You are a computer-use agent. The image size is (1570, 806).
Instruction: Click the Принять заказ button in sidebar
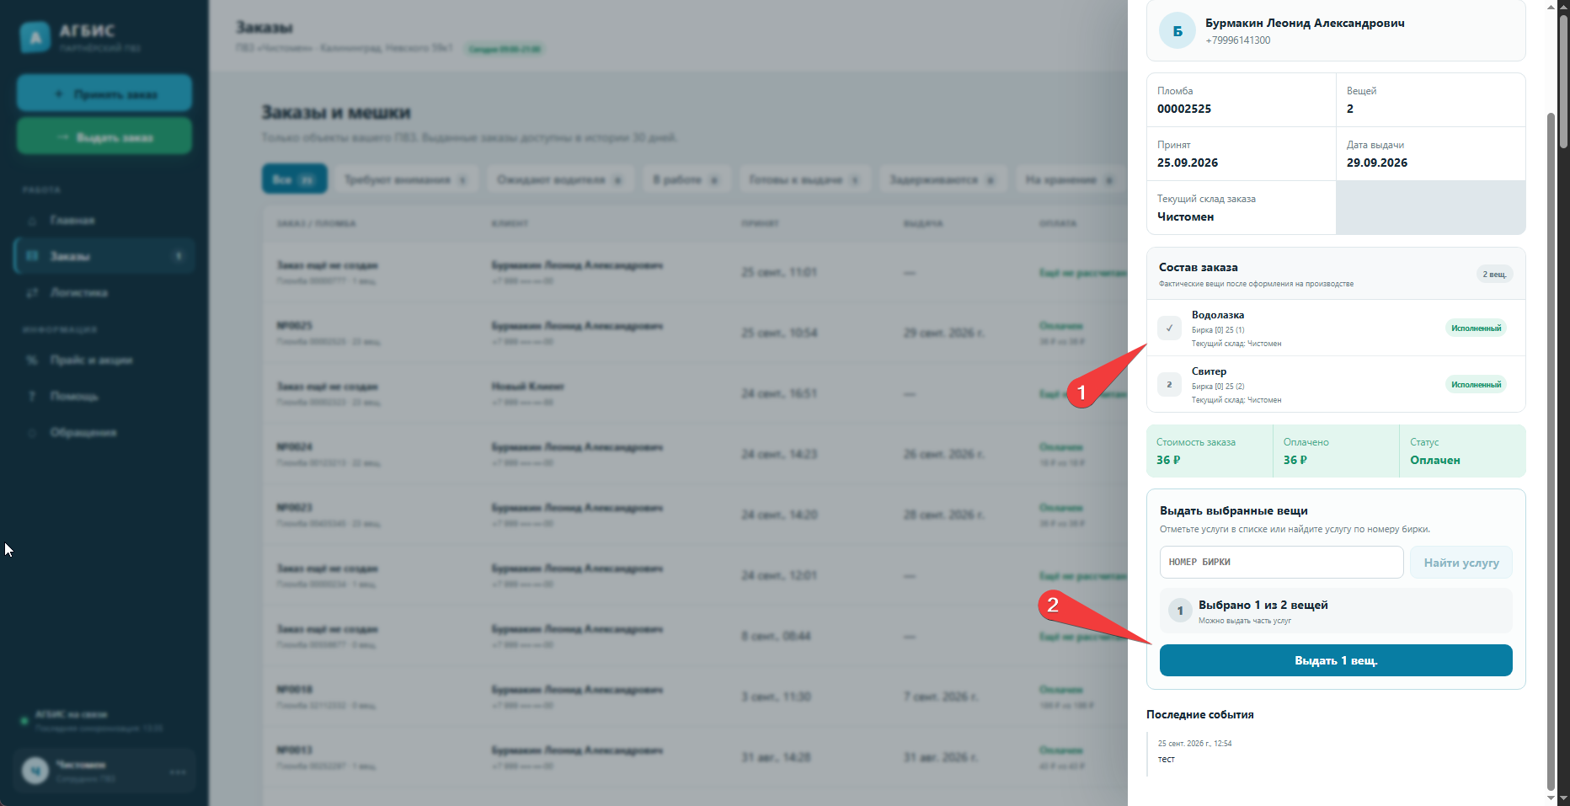104,93
